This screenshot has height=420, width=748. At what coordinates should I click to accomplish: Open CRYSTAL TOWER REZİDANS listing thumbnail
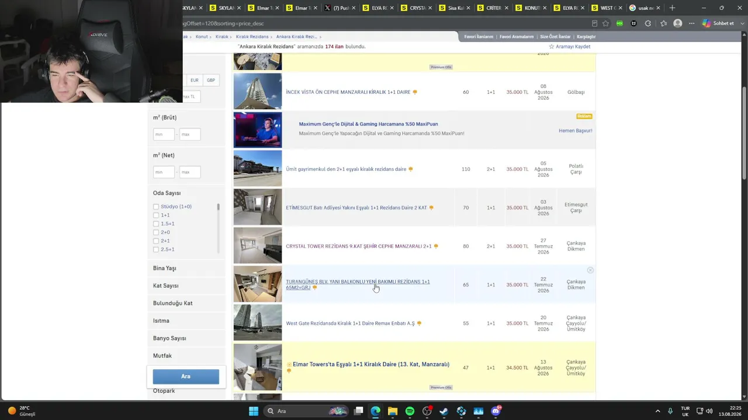point(258,245)
